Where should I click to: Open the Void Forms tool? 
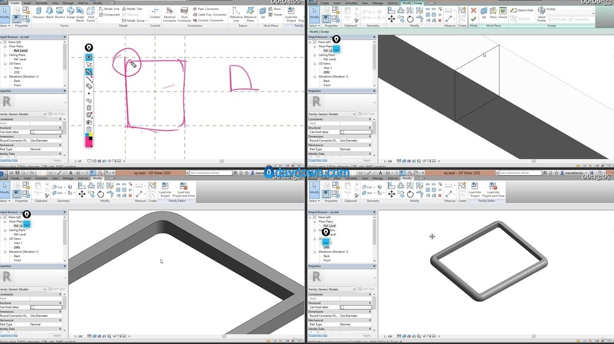coord(91,15)
